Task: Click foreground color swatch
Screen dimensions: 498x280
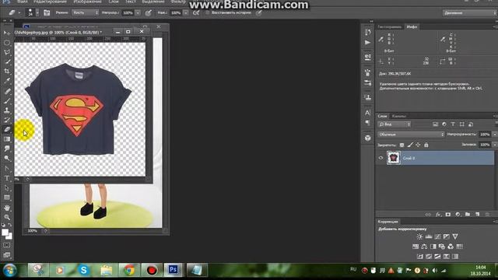Action: 5,232
